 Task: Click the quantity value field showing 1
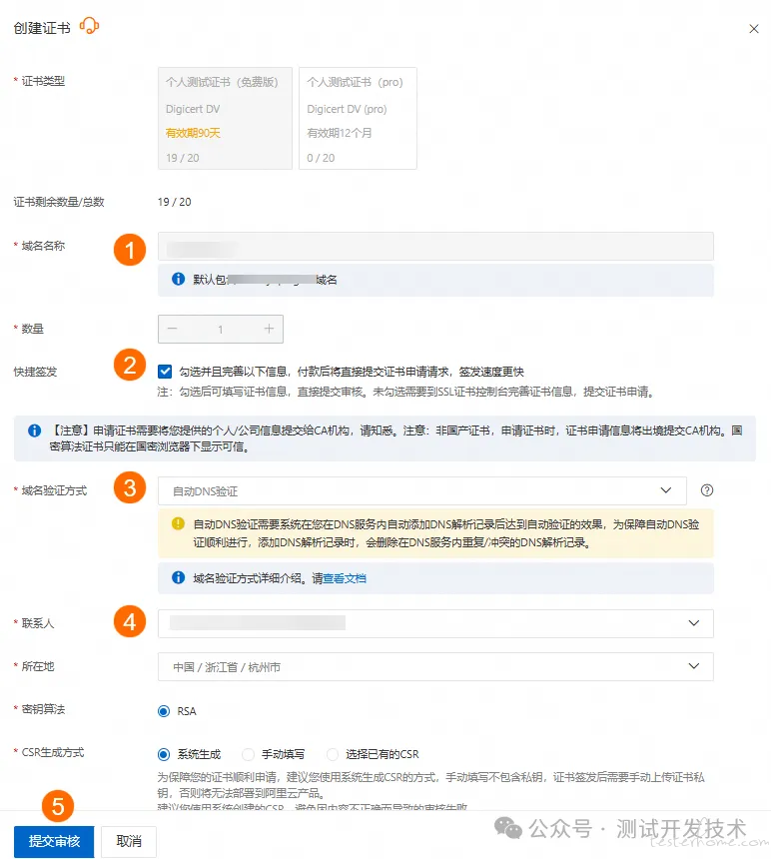pos(220,330)
